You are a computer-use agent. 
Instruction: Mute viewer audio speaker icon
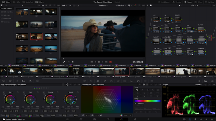(x=73, y=62)
